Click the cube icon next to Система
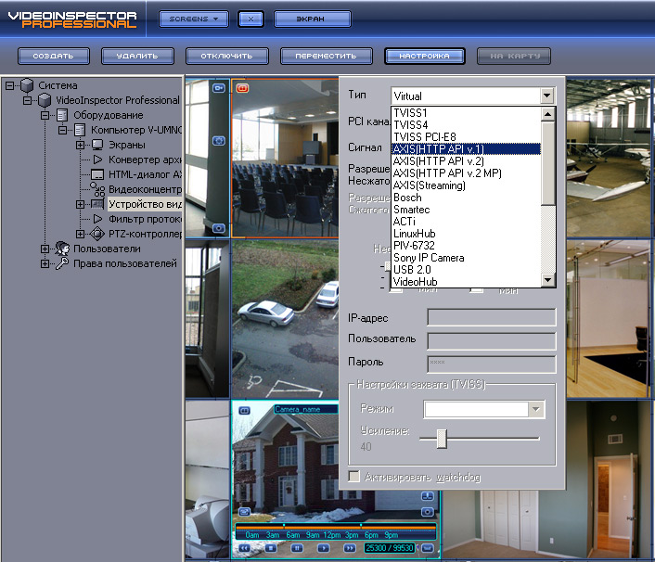 click(27, 85)
